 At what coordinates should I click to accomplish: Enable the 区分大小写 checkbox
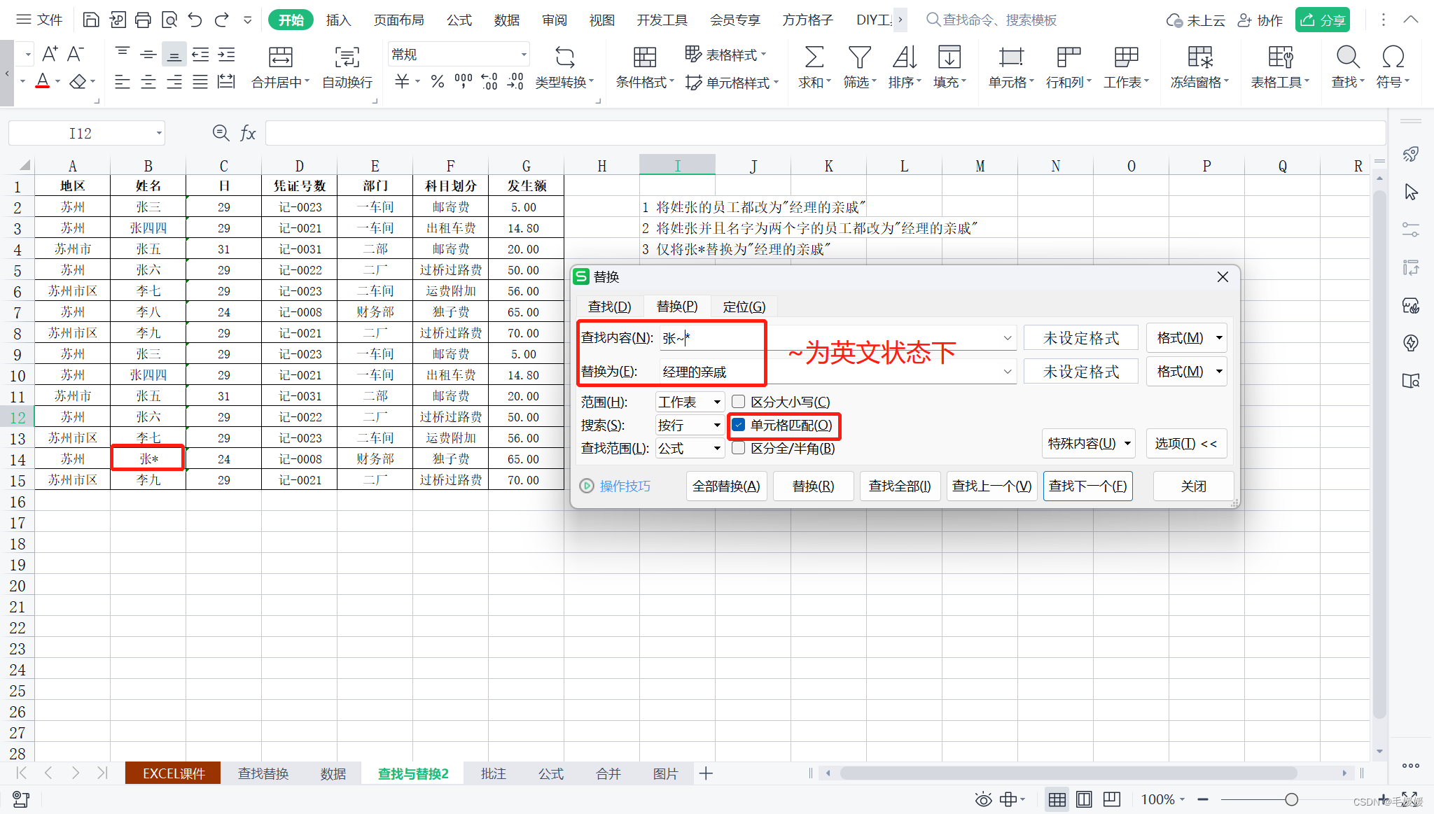739,402
